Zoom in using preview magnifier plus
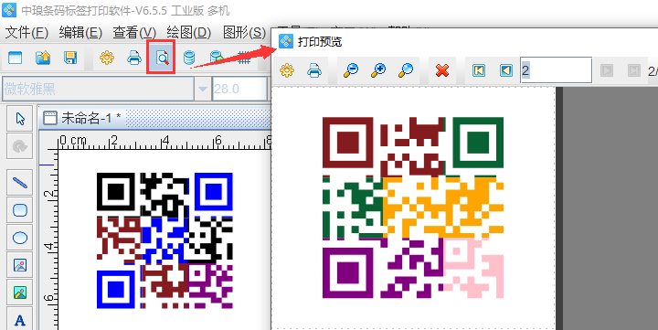The image size is (658, 330). (x=378, y=70)
